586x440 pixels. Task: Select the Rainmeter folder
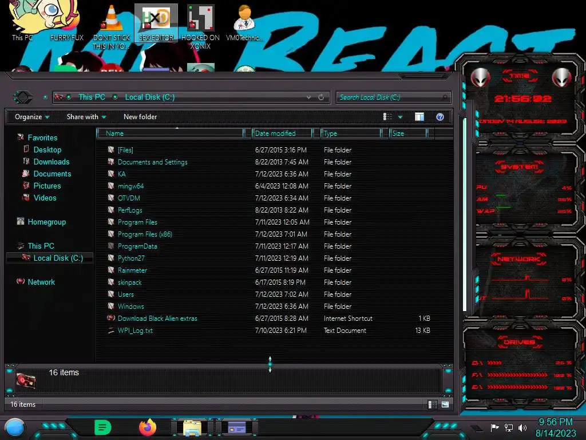pyautogui.click(x=269, y=270)
